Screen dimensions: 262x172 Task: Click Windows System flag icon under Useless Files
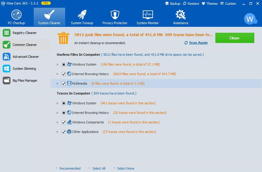(x=69, y=64)
